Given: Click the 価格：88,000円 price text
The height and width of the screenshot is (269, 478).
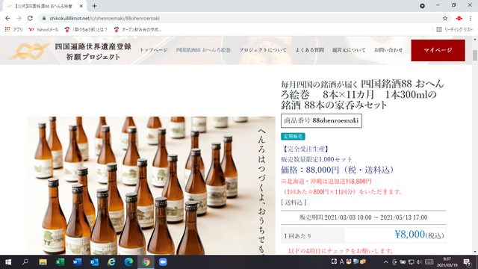Looking at the screenshot, I should tap(338, 170).
